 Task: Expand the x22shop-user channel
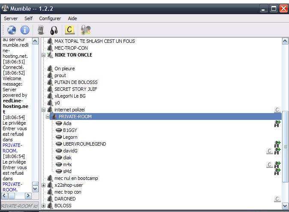tap(44, 185)
